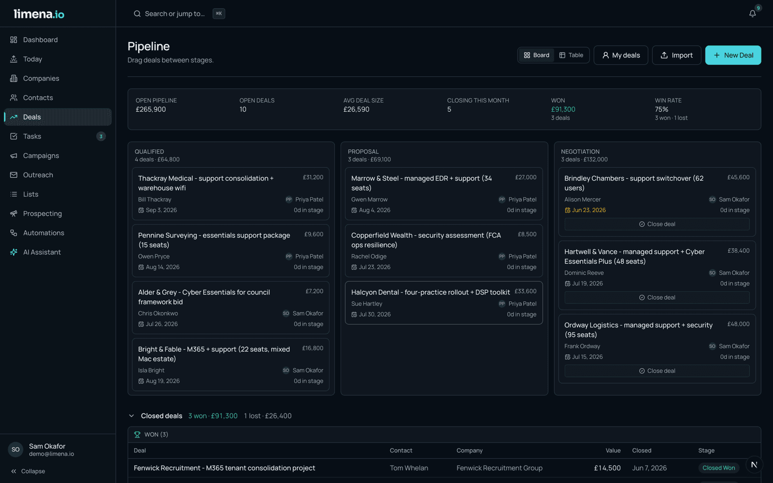Open the notifications bell icon
This screenshot has height=483, width=773.
tap(752, 14)
